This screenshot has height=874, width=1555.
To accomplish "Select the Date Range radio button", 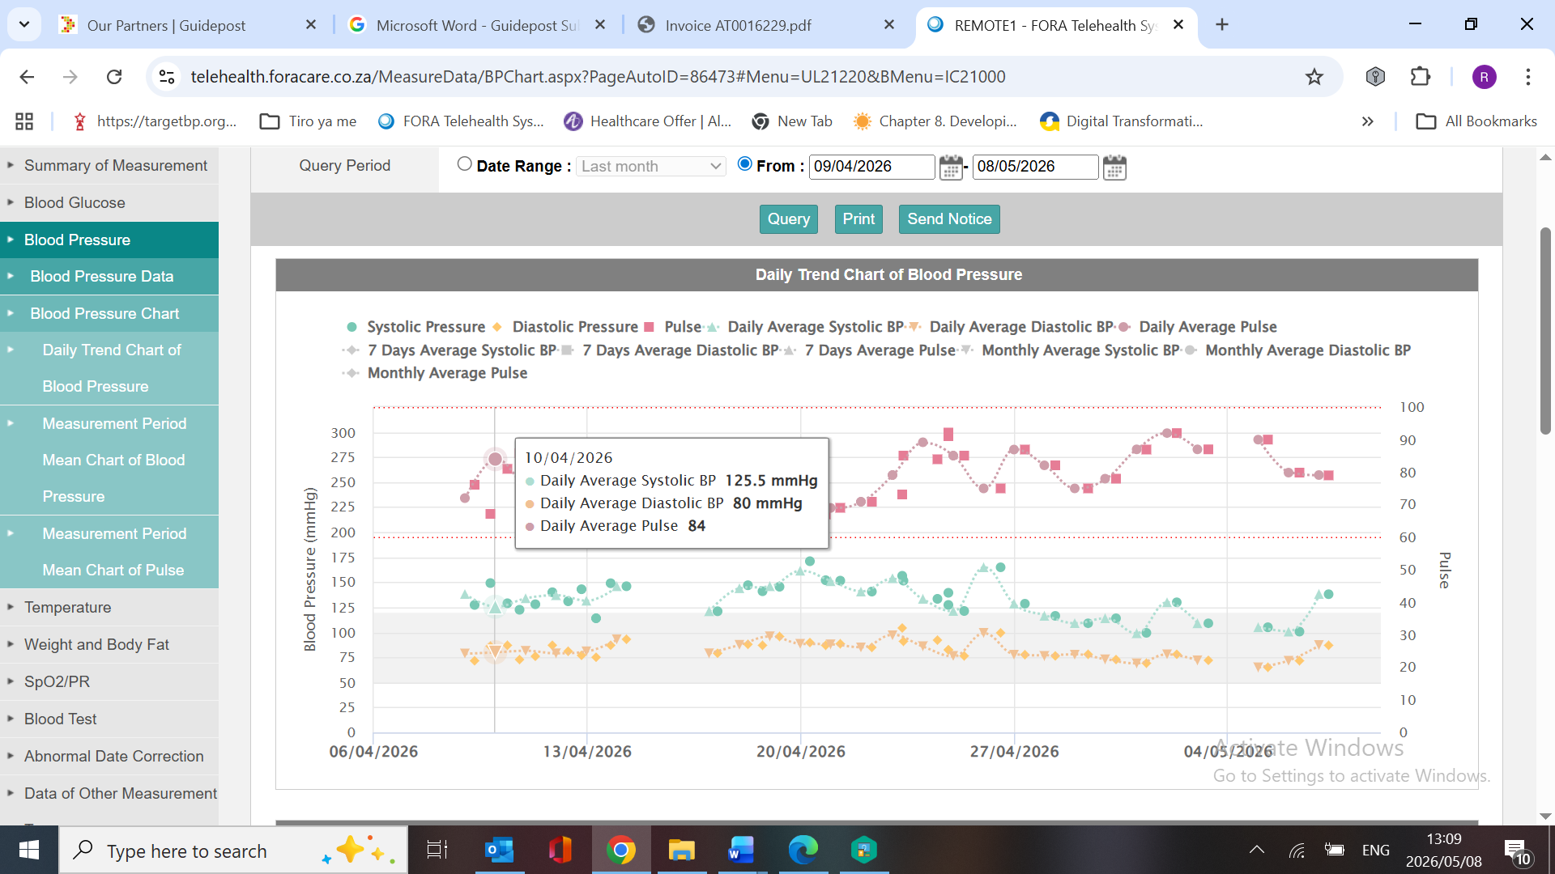I will (464, 164).
